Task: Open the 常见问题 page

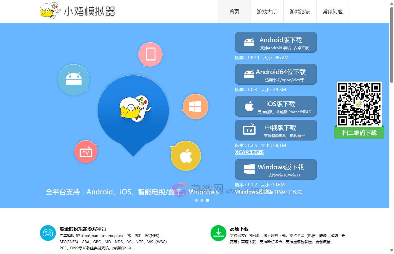Action: 333,11
